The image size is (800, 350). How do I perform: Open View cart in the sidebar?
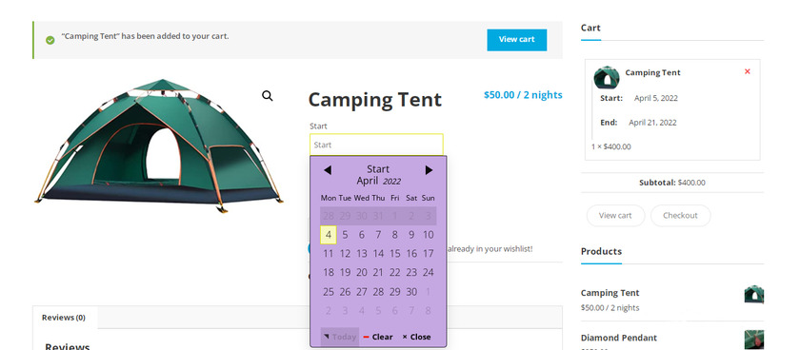coord(615,216)
